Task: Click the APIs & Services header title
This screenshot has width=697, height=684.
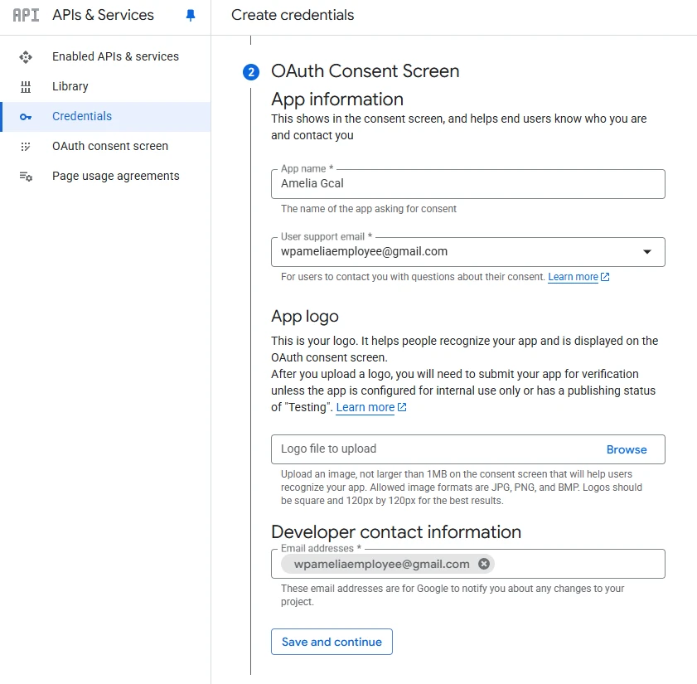Action: point(103,15)
